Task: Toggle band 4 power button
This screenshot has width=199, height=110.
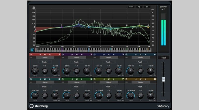Action: (126, 54)
